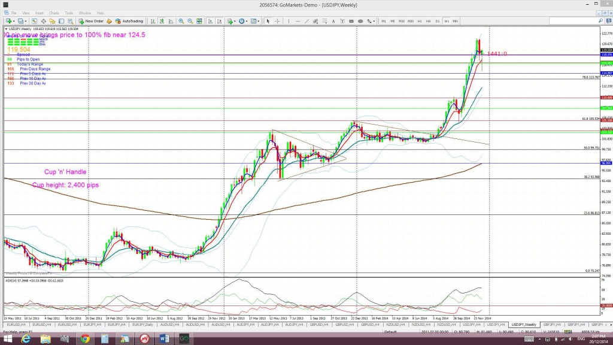Image resolution: width=613 pixels, height=345 pixels.
Task: Expand the Profiles dropdown arrow
Action: pyautogui.click(x=26, y=22)
